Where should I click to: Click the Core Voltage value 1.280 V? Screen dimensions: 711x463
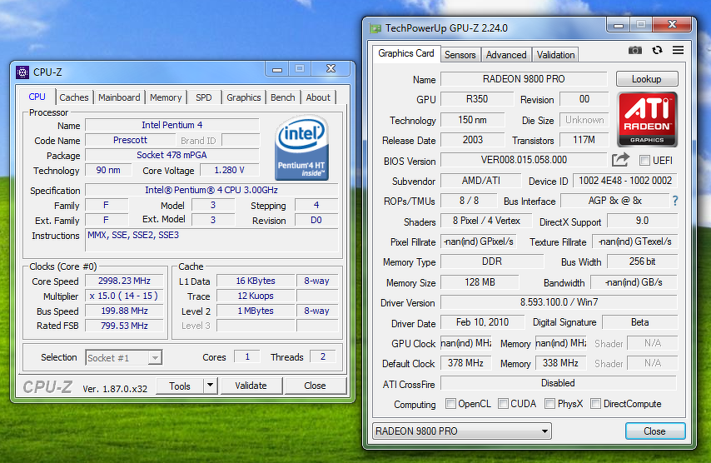[230, 170]
